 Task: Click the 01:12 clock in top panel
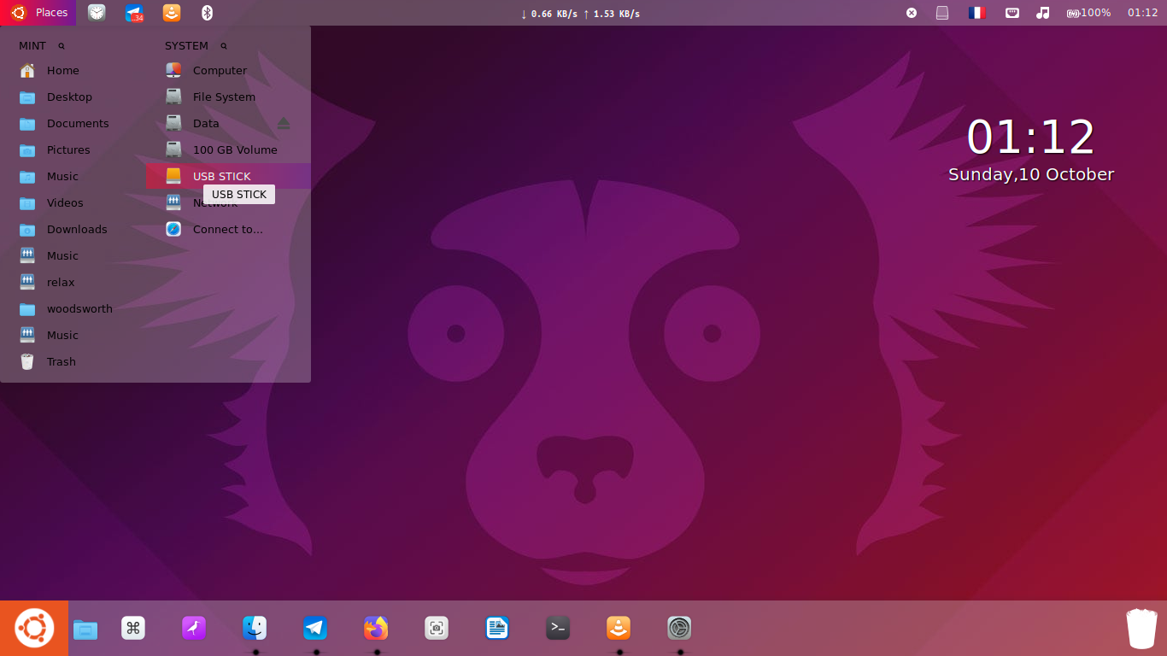pos(1142,13)
